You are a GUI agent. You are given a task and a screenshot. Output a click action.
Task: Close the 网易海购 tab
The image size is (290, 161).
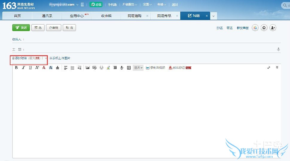coord(147,16)
